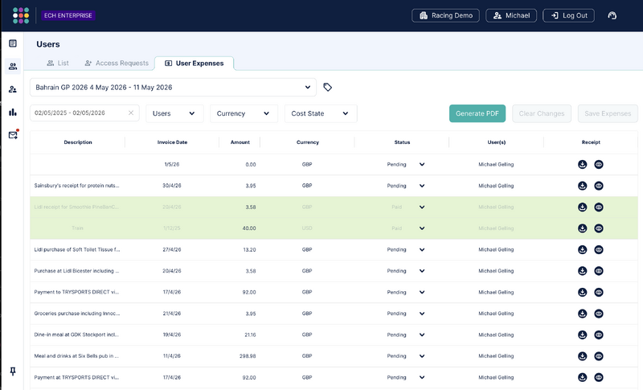Download the Lidl Bicester purchase receipt
This screenshot has height=390, width=643.
pyautogui.click(x=582, y=271)
